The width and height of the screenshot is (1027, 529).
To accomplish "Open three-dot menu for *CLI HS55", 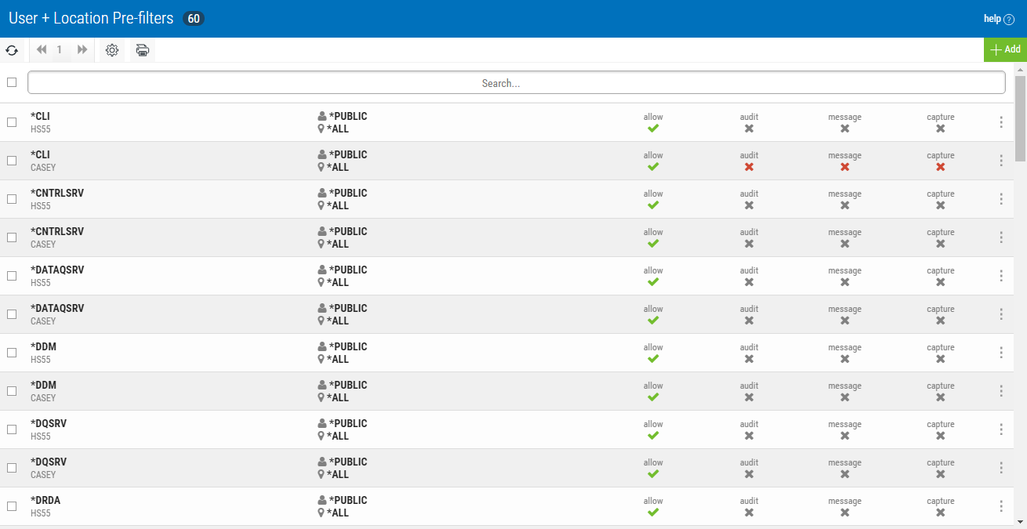I will [x=1001, y=122].
